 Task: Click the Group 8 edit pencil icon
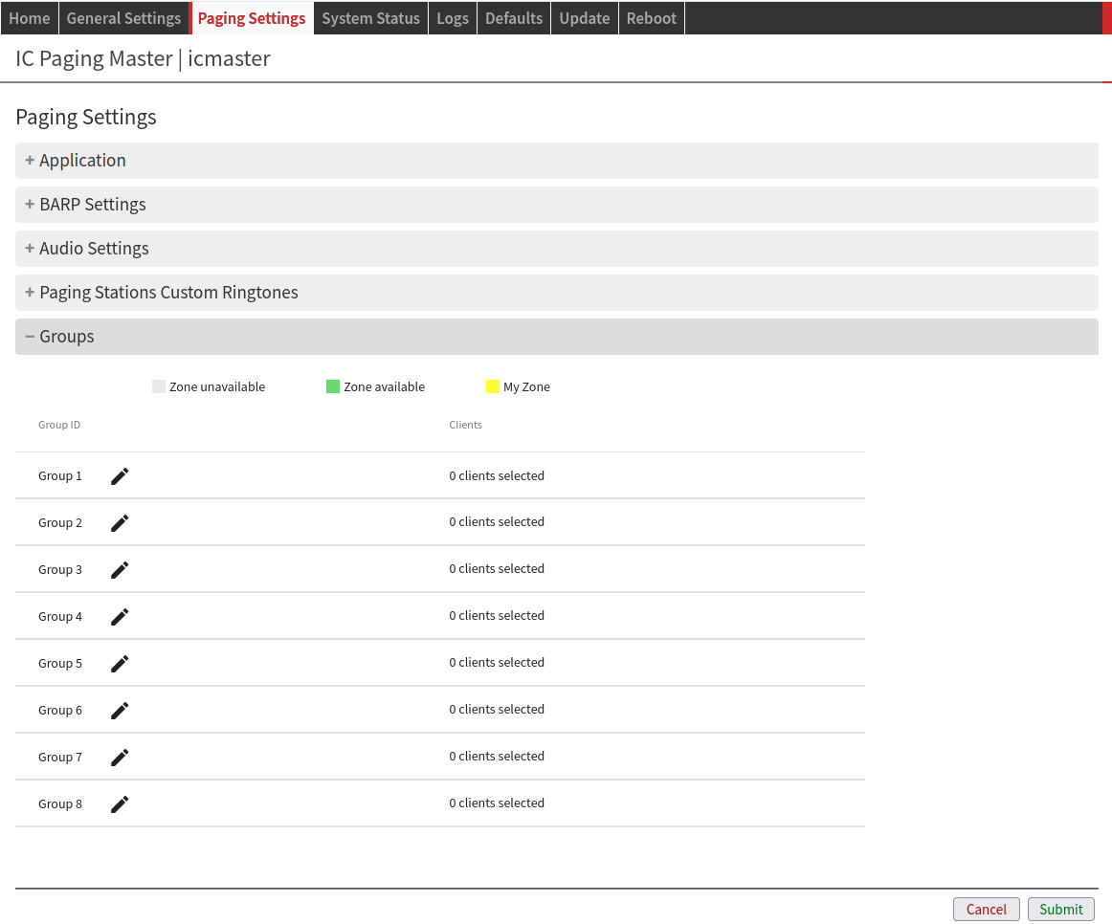(120, 804)
